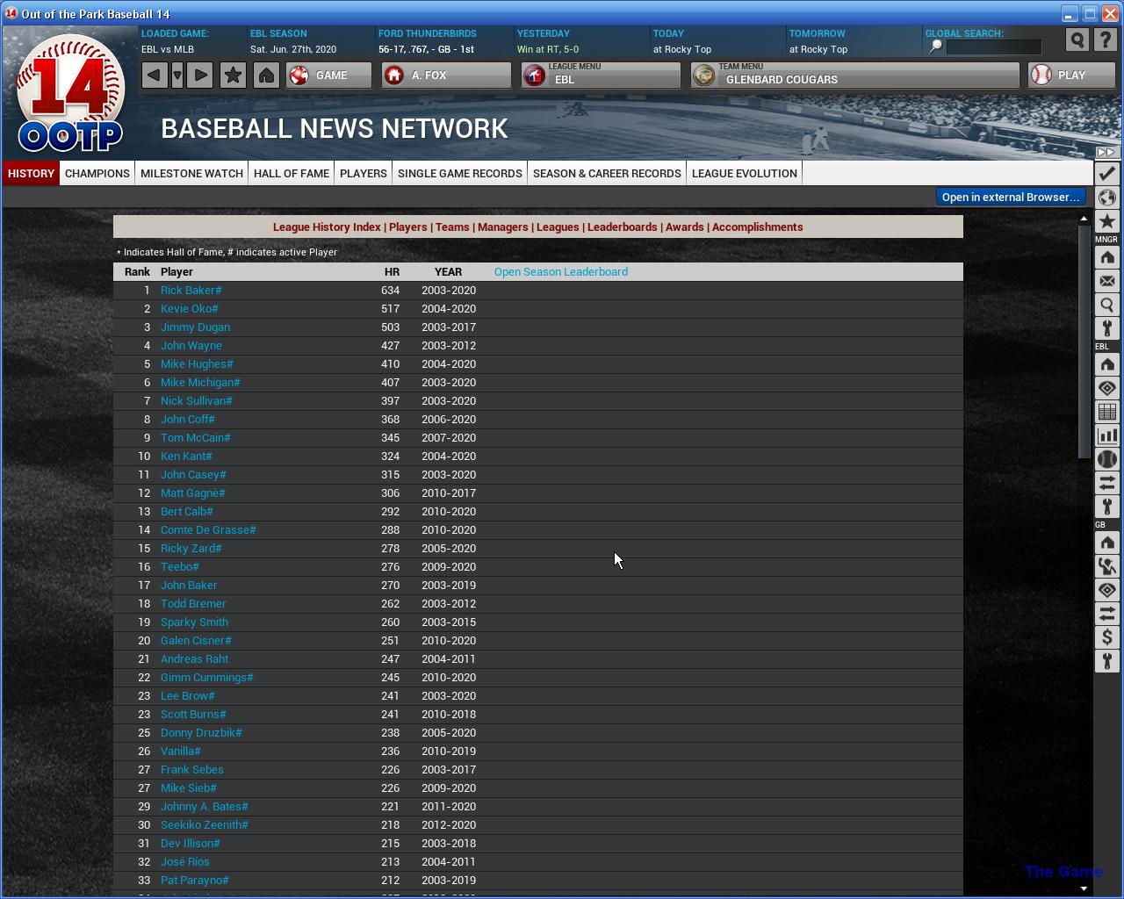1124x899 pixels.
Task: Go back with the left arrow button
Action: point(154,76)
